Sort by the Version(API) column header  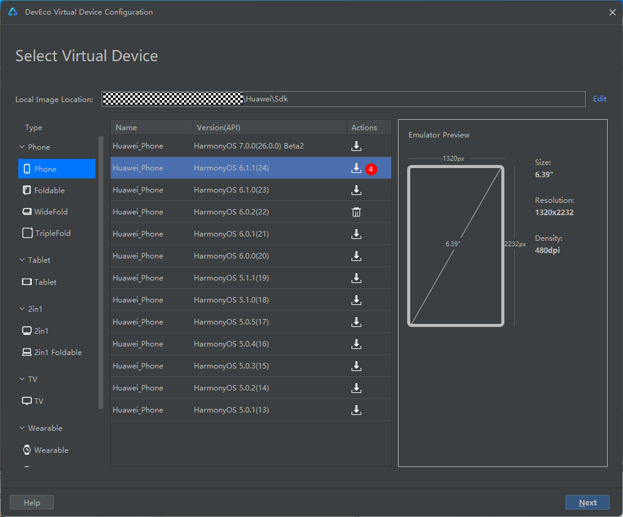270,128
